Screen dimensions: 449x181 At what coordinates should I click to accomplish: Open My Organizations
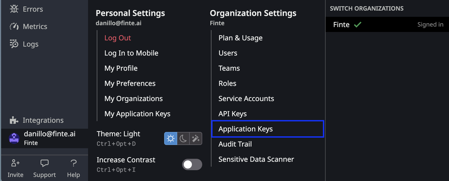[133, 99]
